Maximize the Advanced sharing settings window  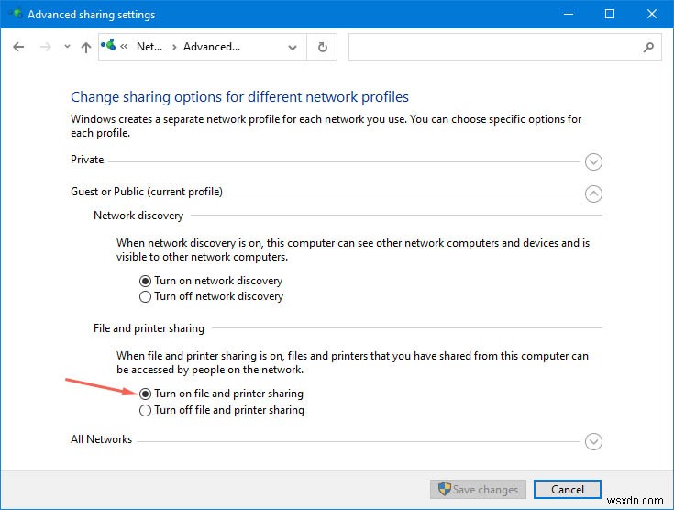click(x=610, y=14)
